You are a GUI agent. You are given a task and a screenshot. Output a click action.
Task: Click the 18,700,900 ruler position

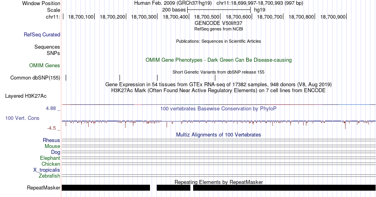pos(333,17)
